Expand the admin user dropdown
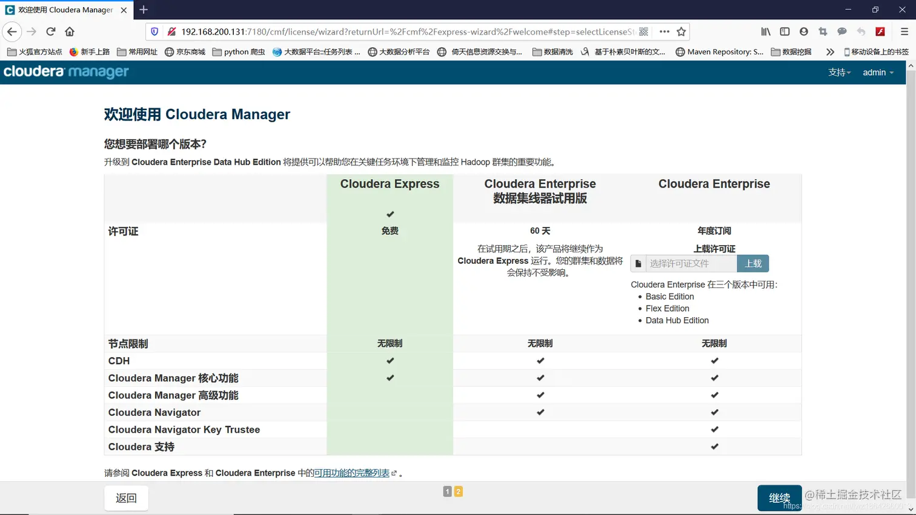The image size is (916, 515). pos(878,72)
